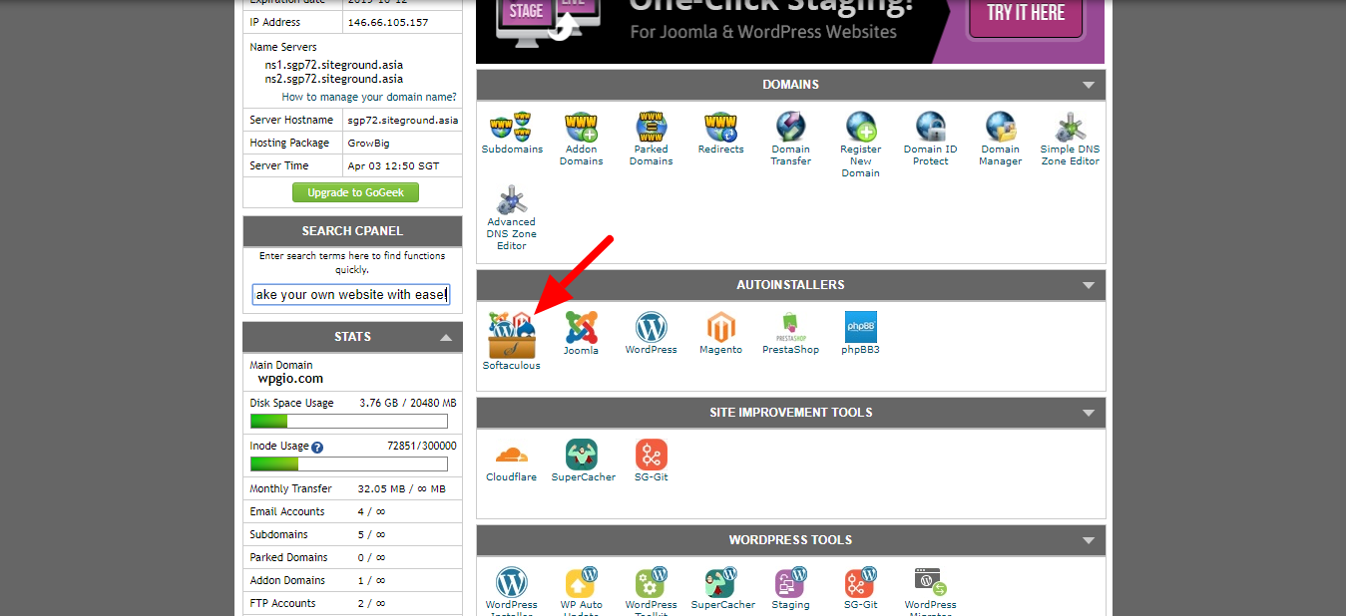The height and width of the screenshot is (616, 1346).
Task: Open the WordPress Toolkit
Action: [x=652, y=583]
